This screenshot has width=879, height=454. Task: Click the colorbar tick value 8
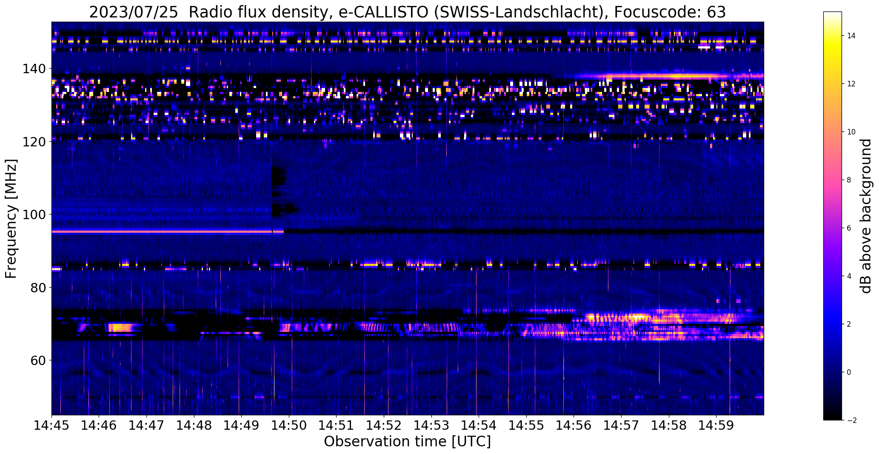tap(849, 180)
